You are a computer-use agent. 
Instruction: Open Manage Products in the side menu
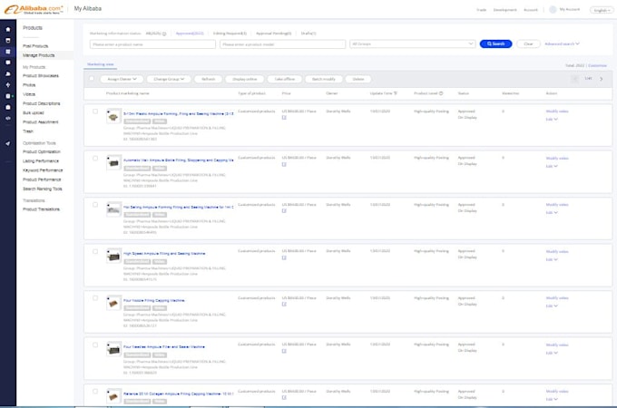38,55
